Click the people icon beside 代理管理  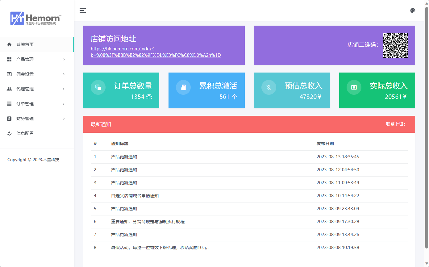click(x=9, y=89)
